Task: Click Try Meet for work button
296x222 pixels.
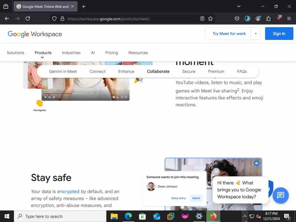Action: coord(229,34)
